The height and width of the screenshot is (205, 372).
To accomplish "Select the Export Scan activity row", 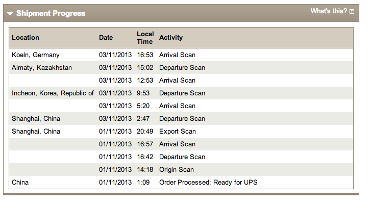I will point(181,132).
